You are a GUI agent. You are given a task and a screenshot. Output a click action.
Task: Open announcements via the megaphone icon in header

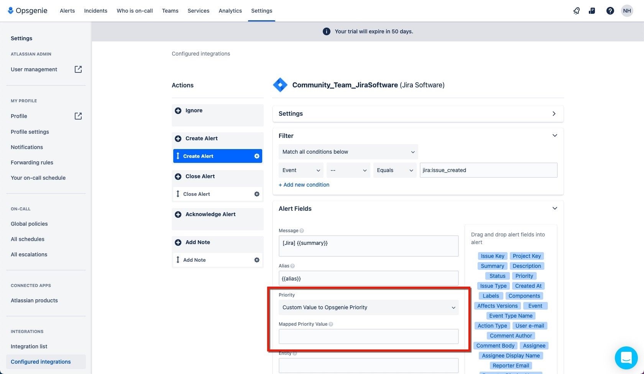point(576,11)
